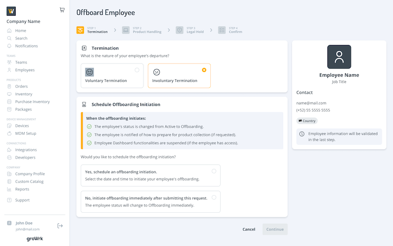Viewport: 393px width, 246px height.
Task: Open Notifications bell icon in sidebar
Action: point(9,46)
